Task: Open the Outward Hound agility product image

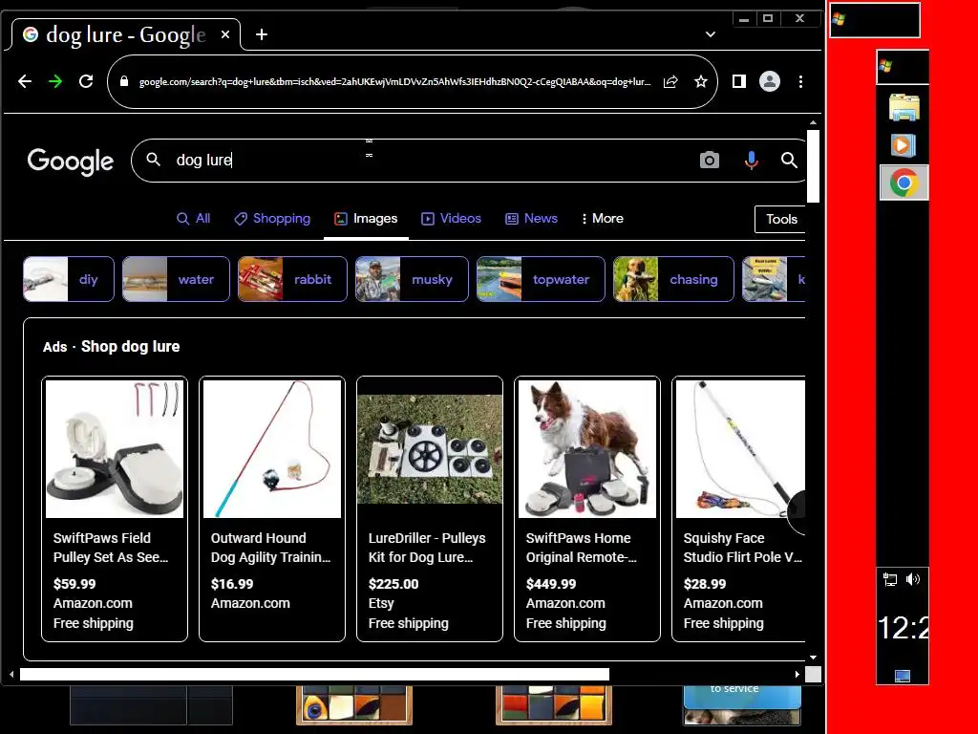Action: tap(272, 449)
